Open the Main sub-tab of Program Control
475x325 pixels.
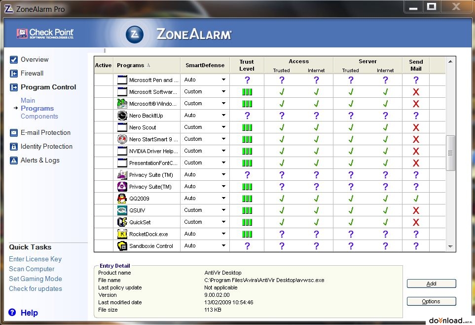28,100
